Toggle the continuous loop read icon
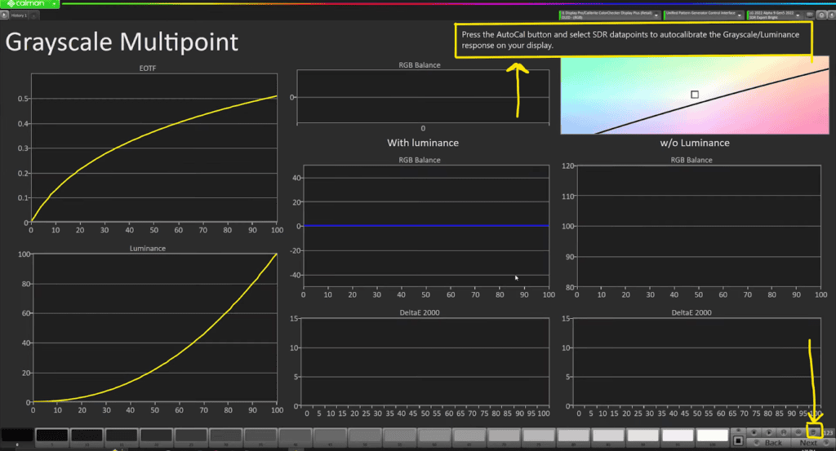The height and width of the screenshot is (451, 836). tap(798, 432)
